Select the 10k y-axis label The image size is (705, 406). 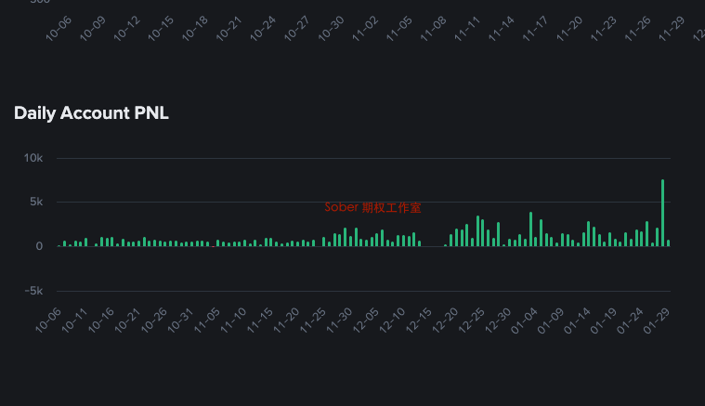tap(33, 158)
